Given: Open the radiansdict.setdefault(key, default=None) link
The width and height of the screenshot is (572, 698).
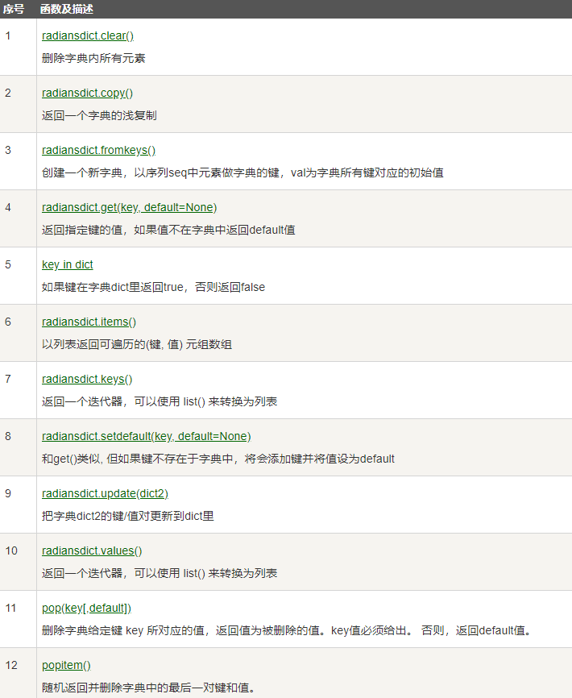Looking at the screenshot, I should (146, 436).
